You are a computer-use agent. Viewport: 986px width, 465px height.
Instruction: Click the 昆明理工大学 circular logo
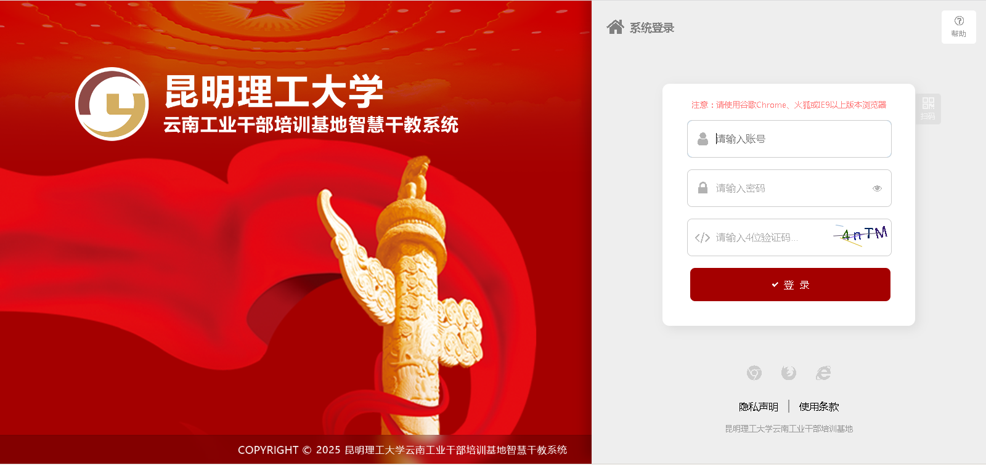tap(112, 104)
